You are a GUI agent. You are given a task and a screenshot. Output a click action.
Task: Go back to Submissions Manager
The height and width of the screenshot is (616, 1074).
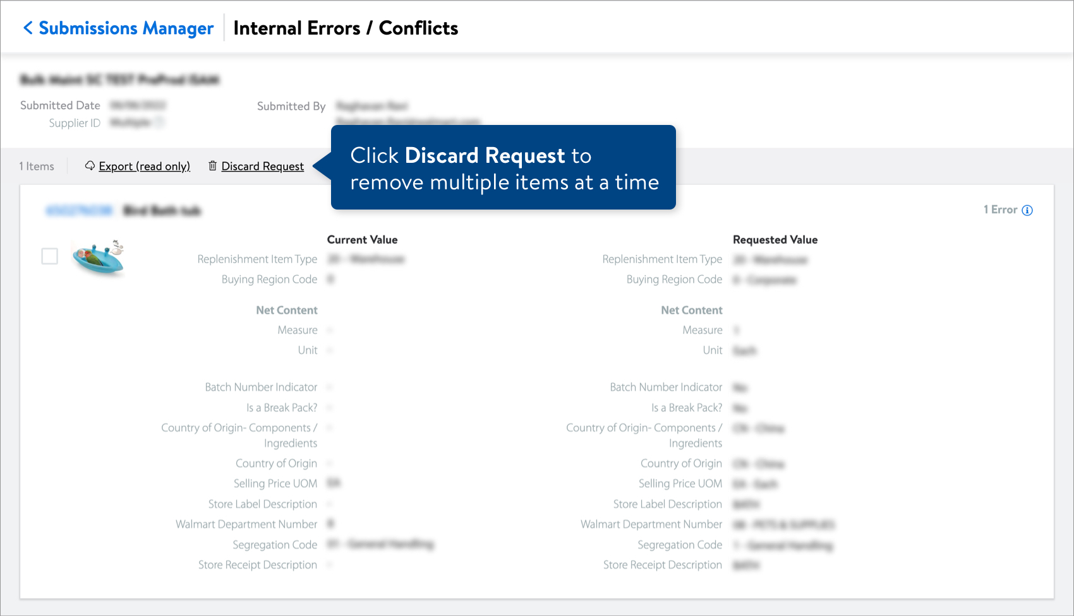point(125,28)
